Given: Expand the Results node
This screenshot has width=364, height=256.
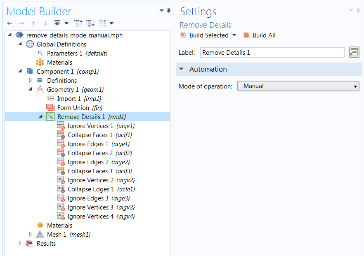Looking at the screenshot, I should click(20, 243).
